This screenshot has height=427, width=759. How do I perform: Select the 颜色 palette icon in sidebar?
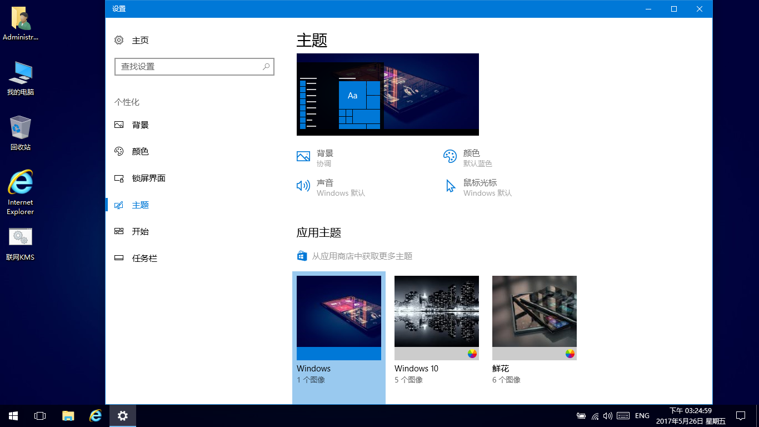click(x=119, y=151)
